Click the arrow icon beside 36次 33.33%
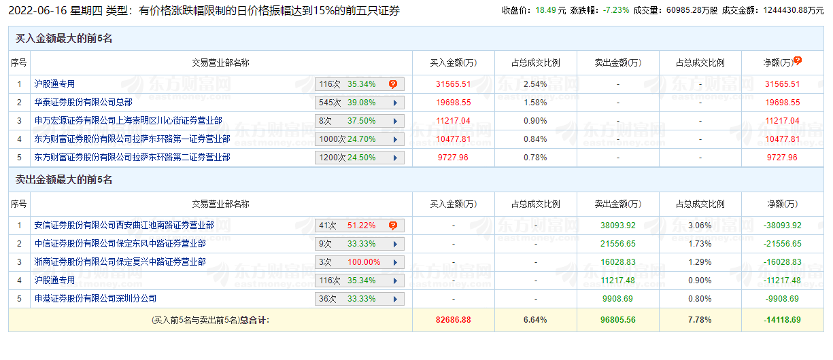The height and width of the screenshot is (360, 833). 395,299
